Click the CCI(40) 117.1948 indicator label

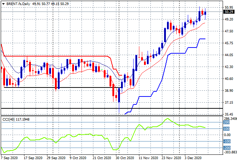click(x=16, y=120)
